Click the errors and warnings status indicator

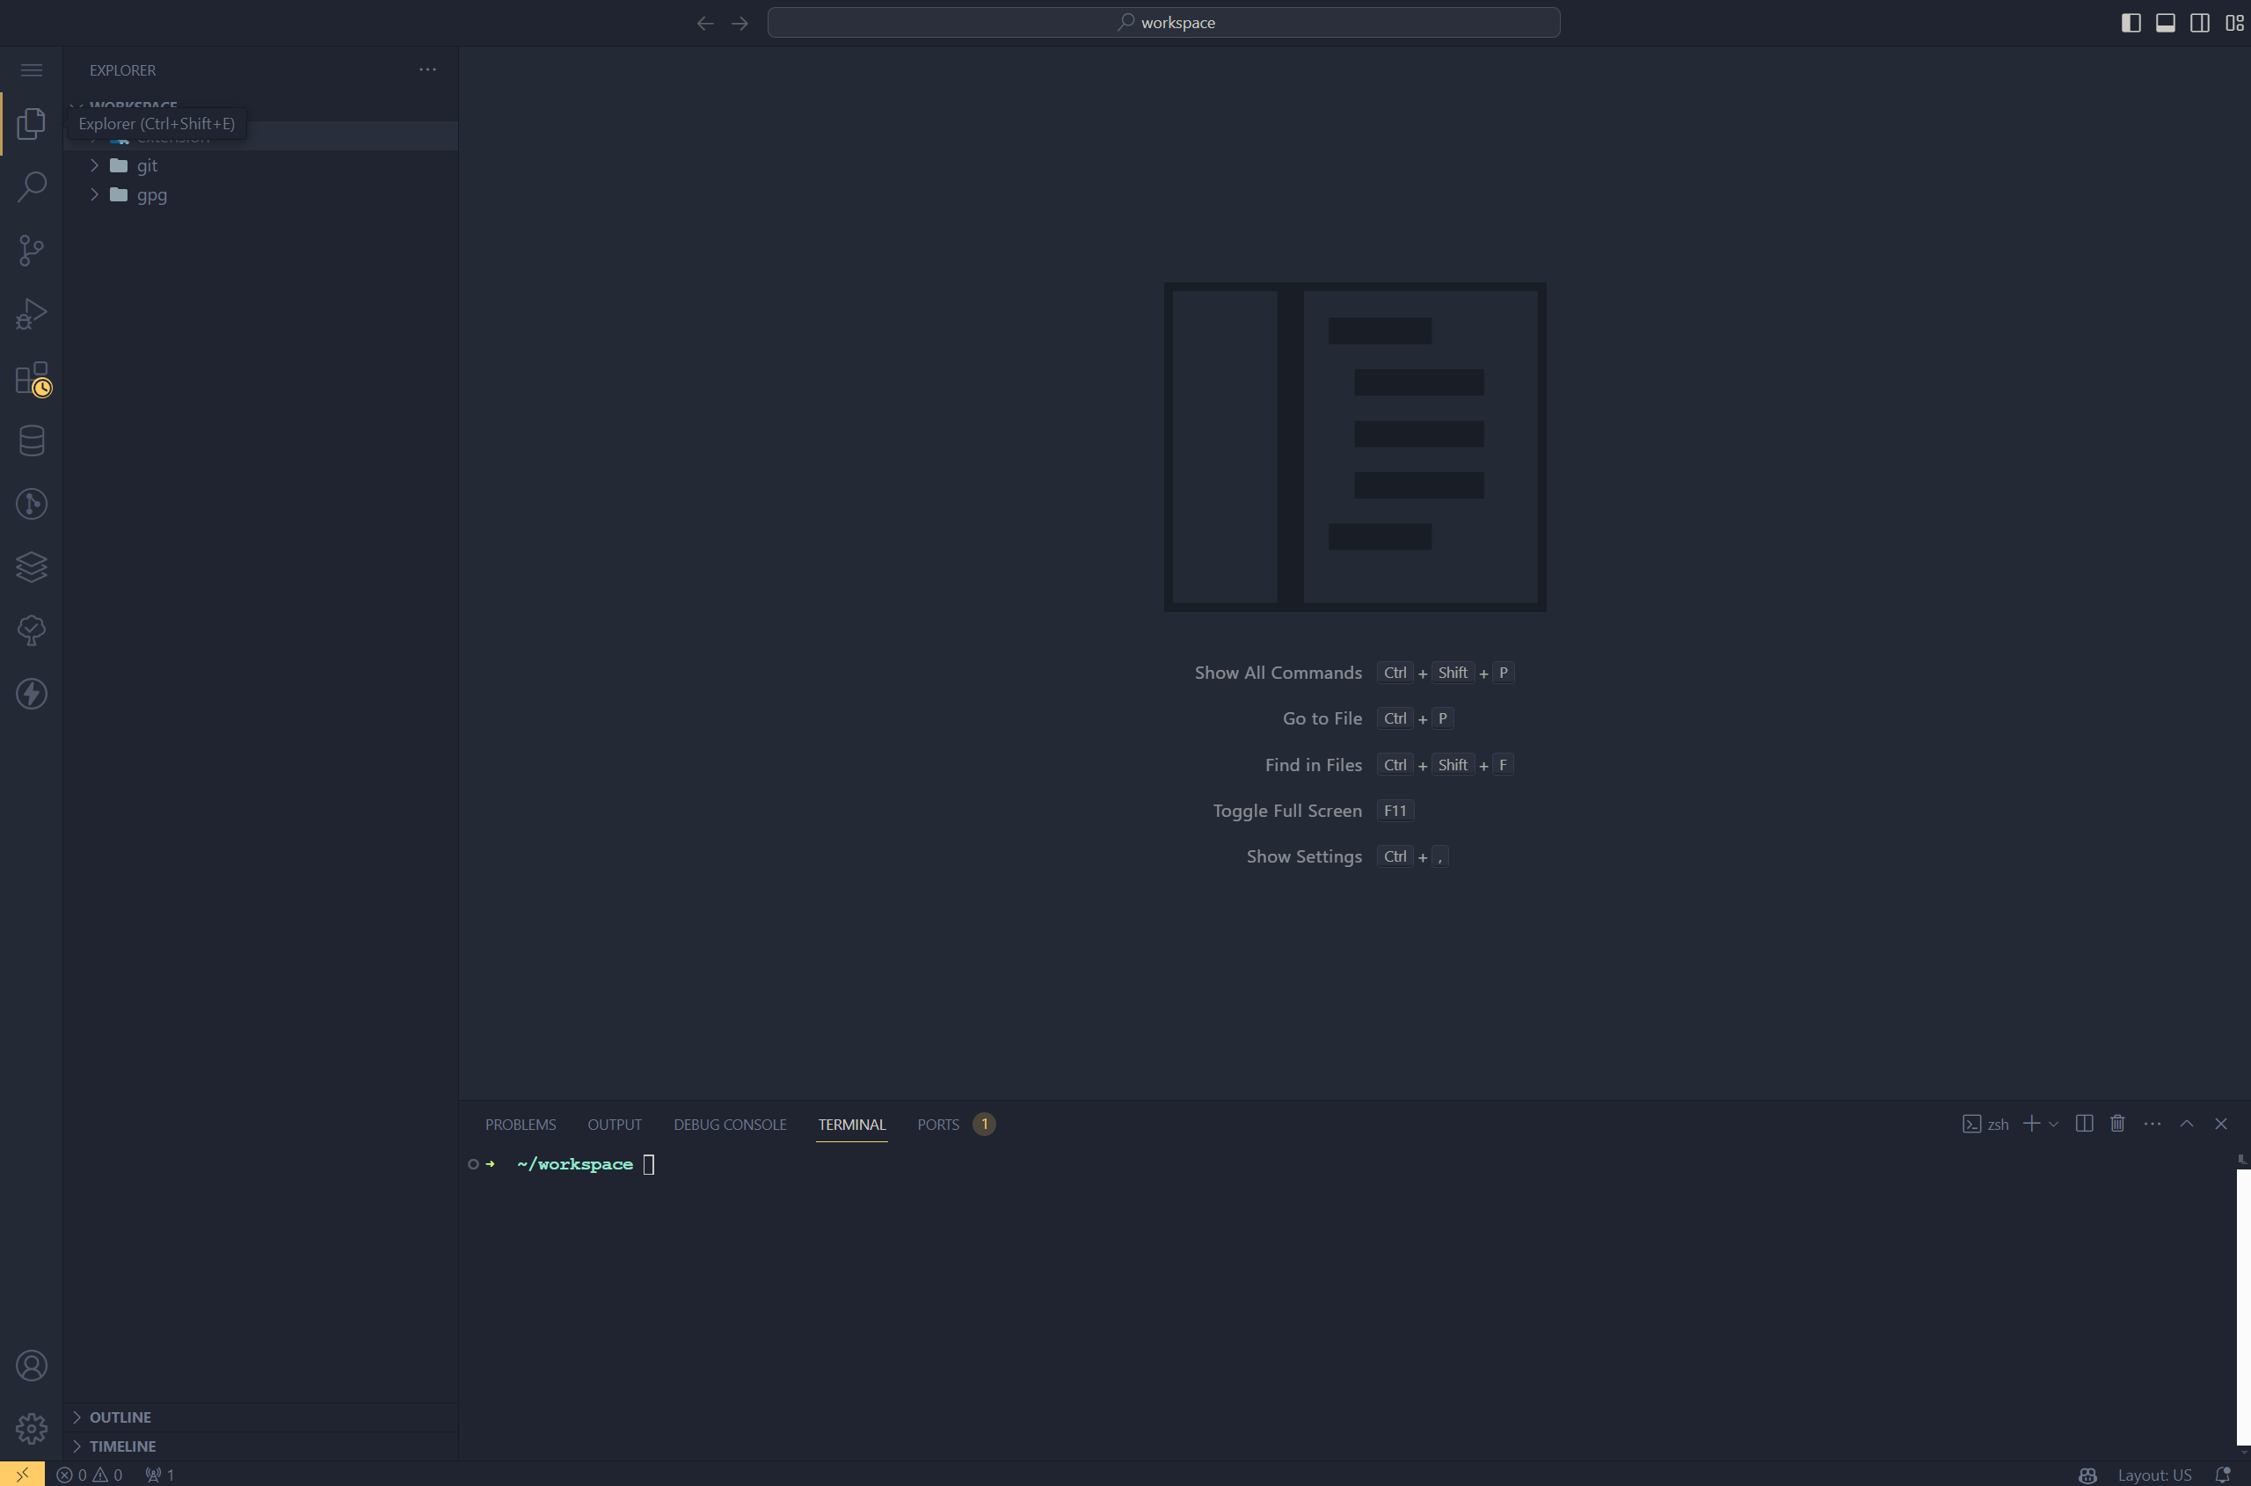[90, 1475]
